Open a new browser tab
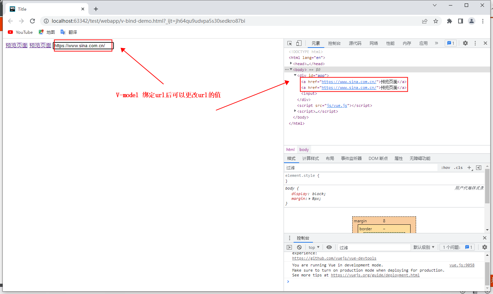 pyautogui.click(x=96, y=9)
